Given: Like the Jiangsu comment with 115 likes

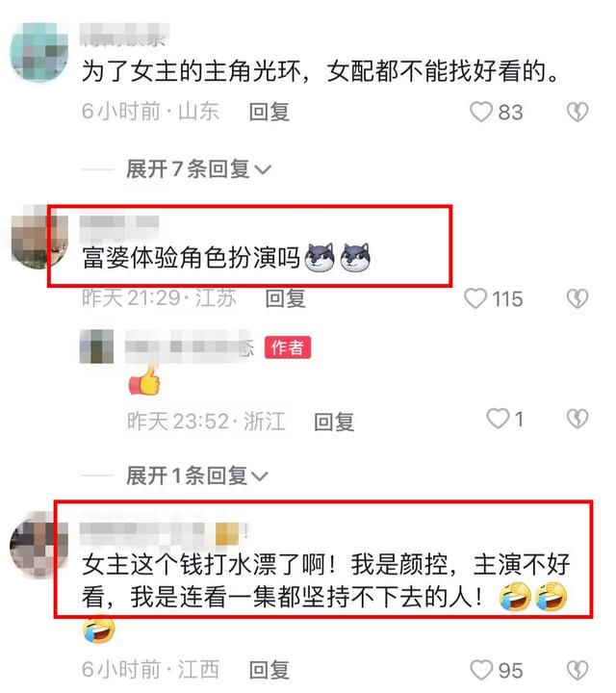Looking at the screenshot, I should click(x=475, y=298).
